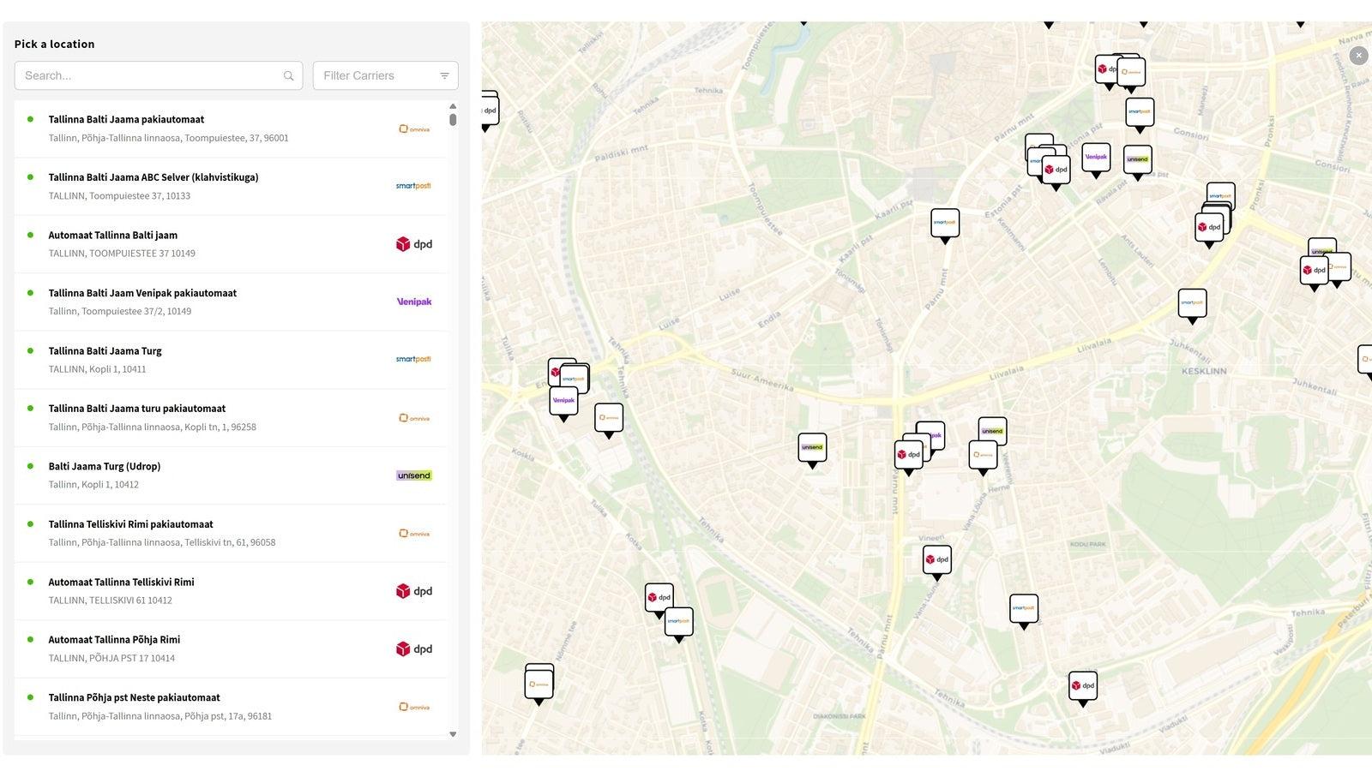
Task: Choose Tallinna Balti Jaama ABC Selver location
Action: (x=153, y=177)
